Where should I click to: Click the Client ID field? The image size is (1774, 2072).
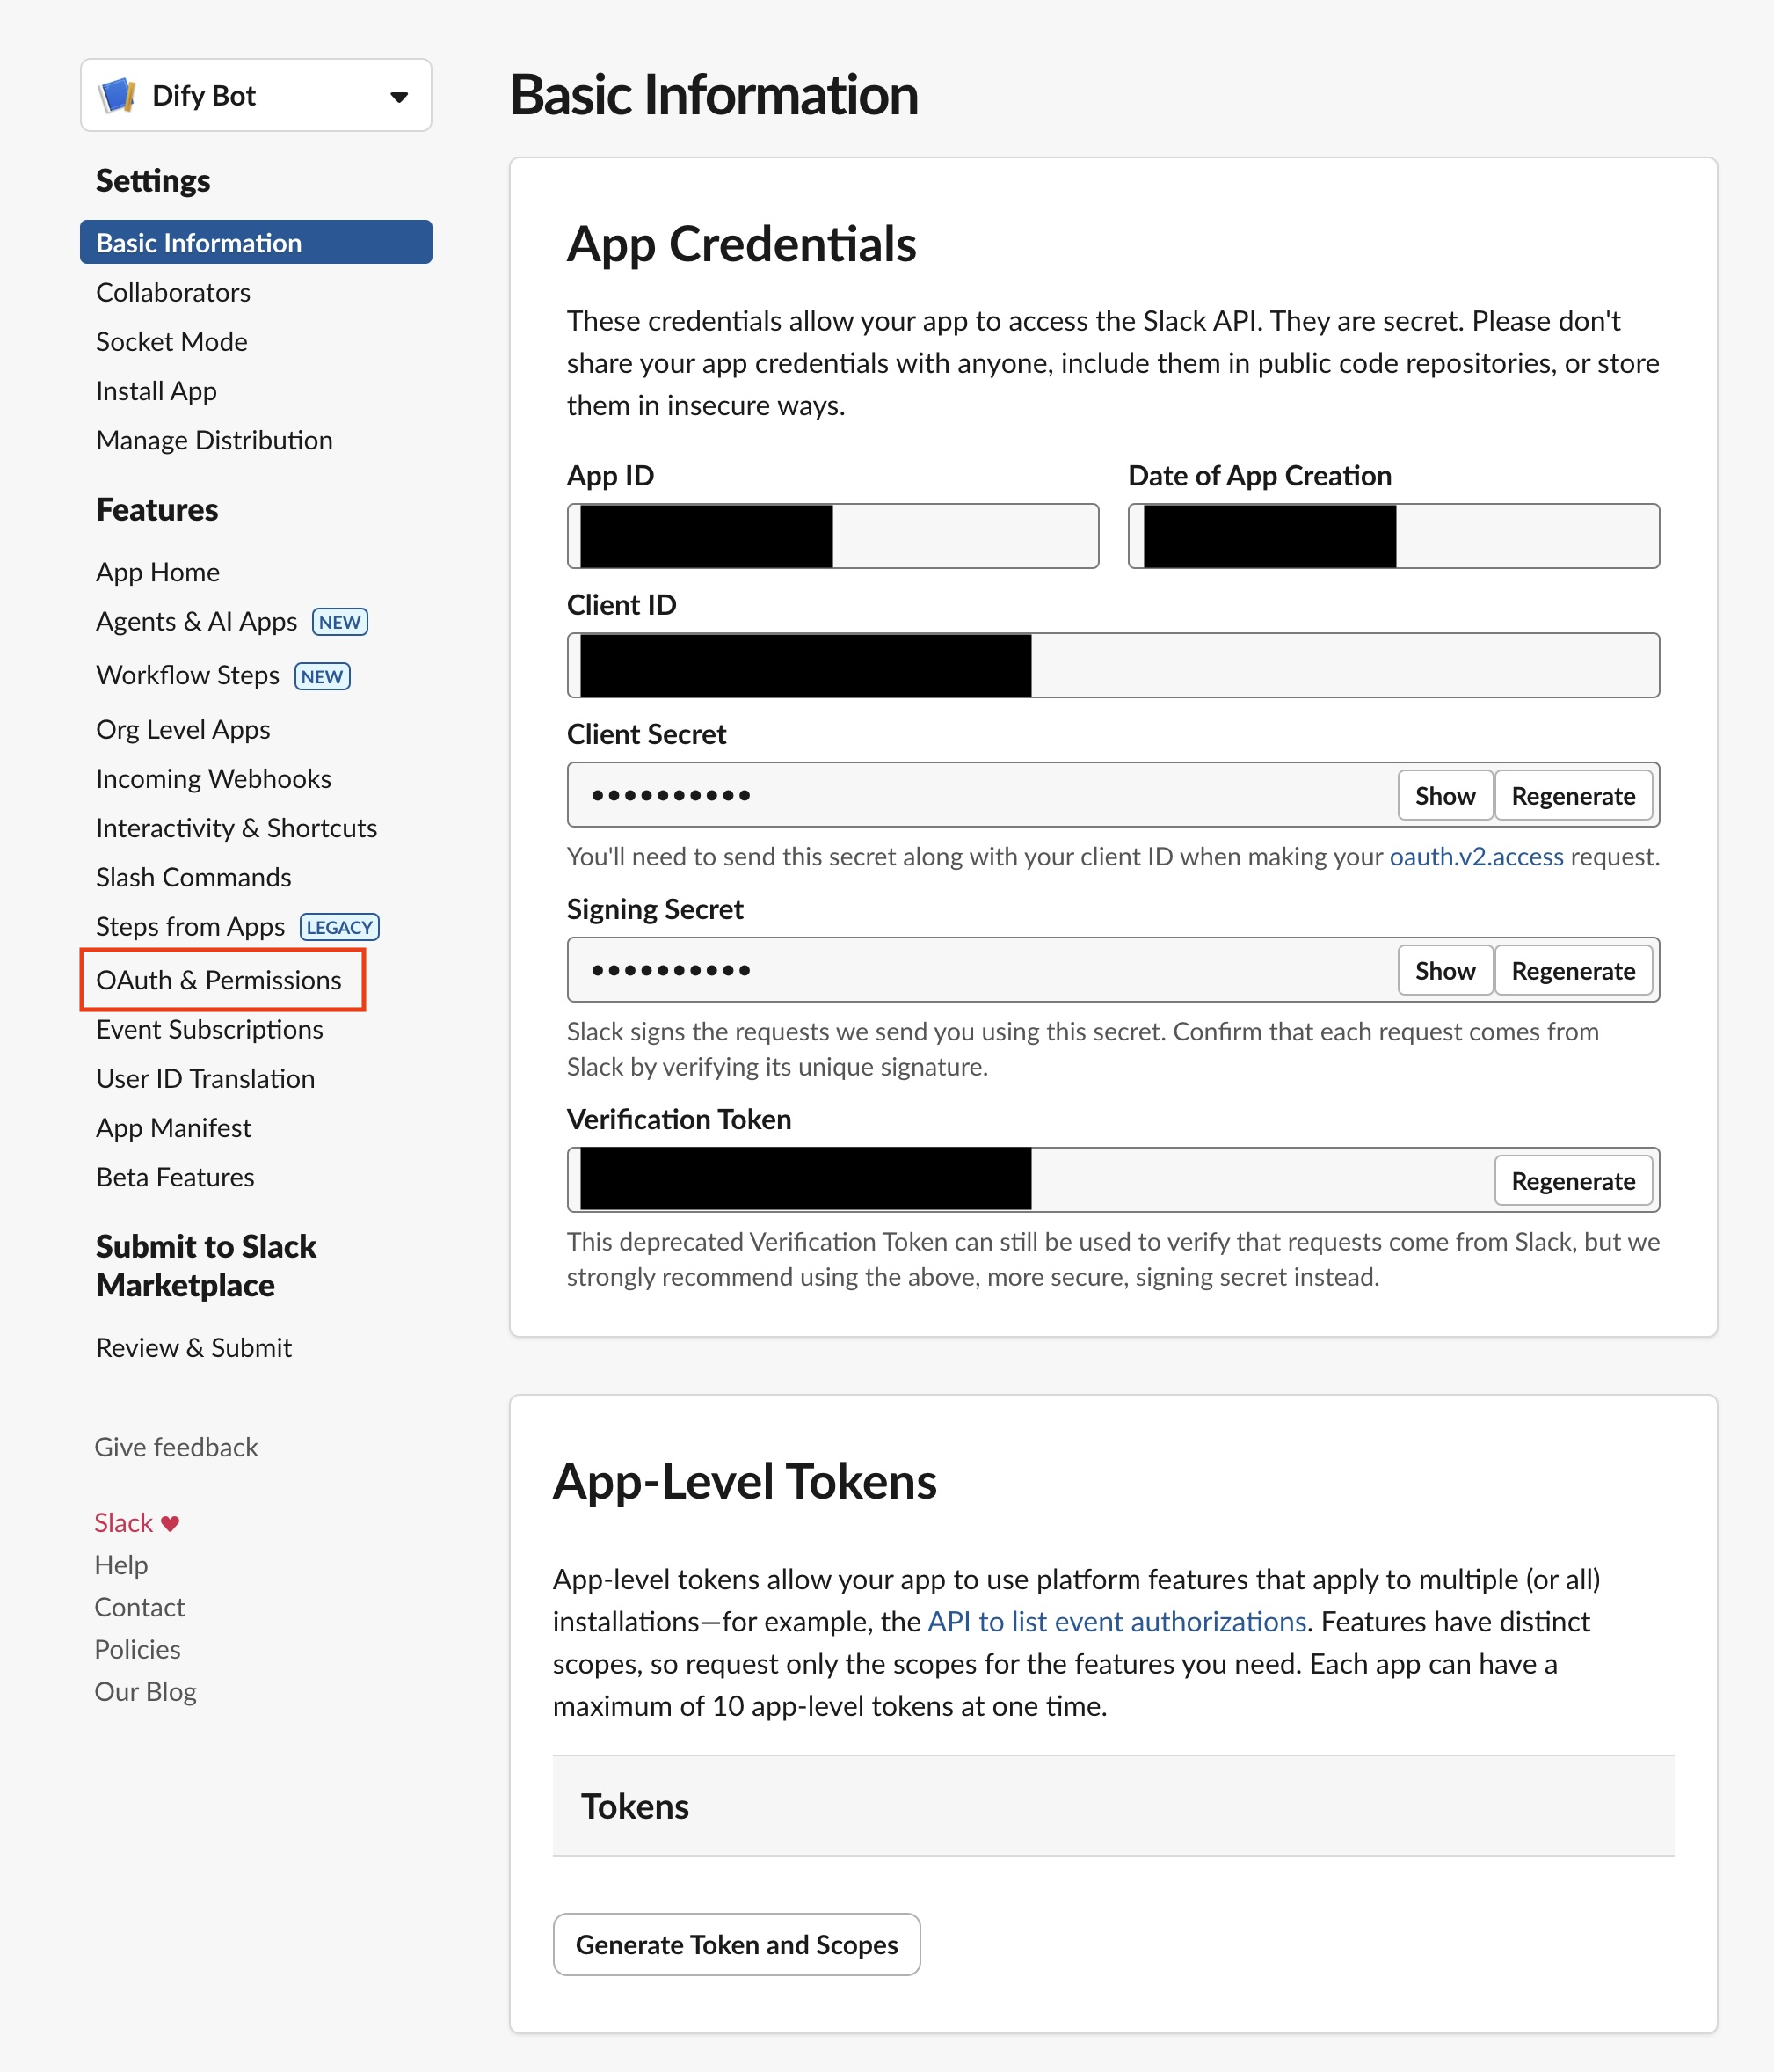(1112, 665)
